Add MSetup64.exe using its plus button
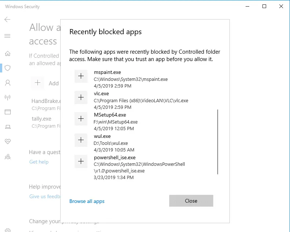Image resolution: width=290 pixels, height=232 pixels. pyautogui.click(x=81, y=119)
